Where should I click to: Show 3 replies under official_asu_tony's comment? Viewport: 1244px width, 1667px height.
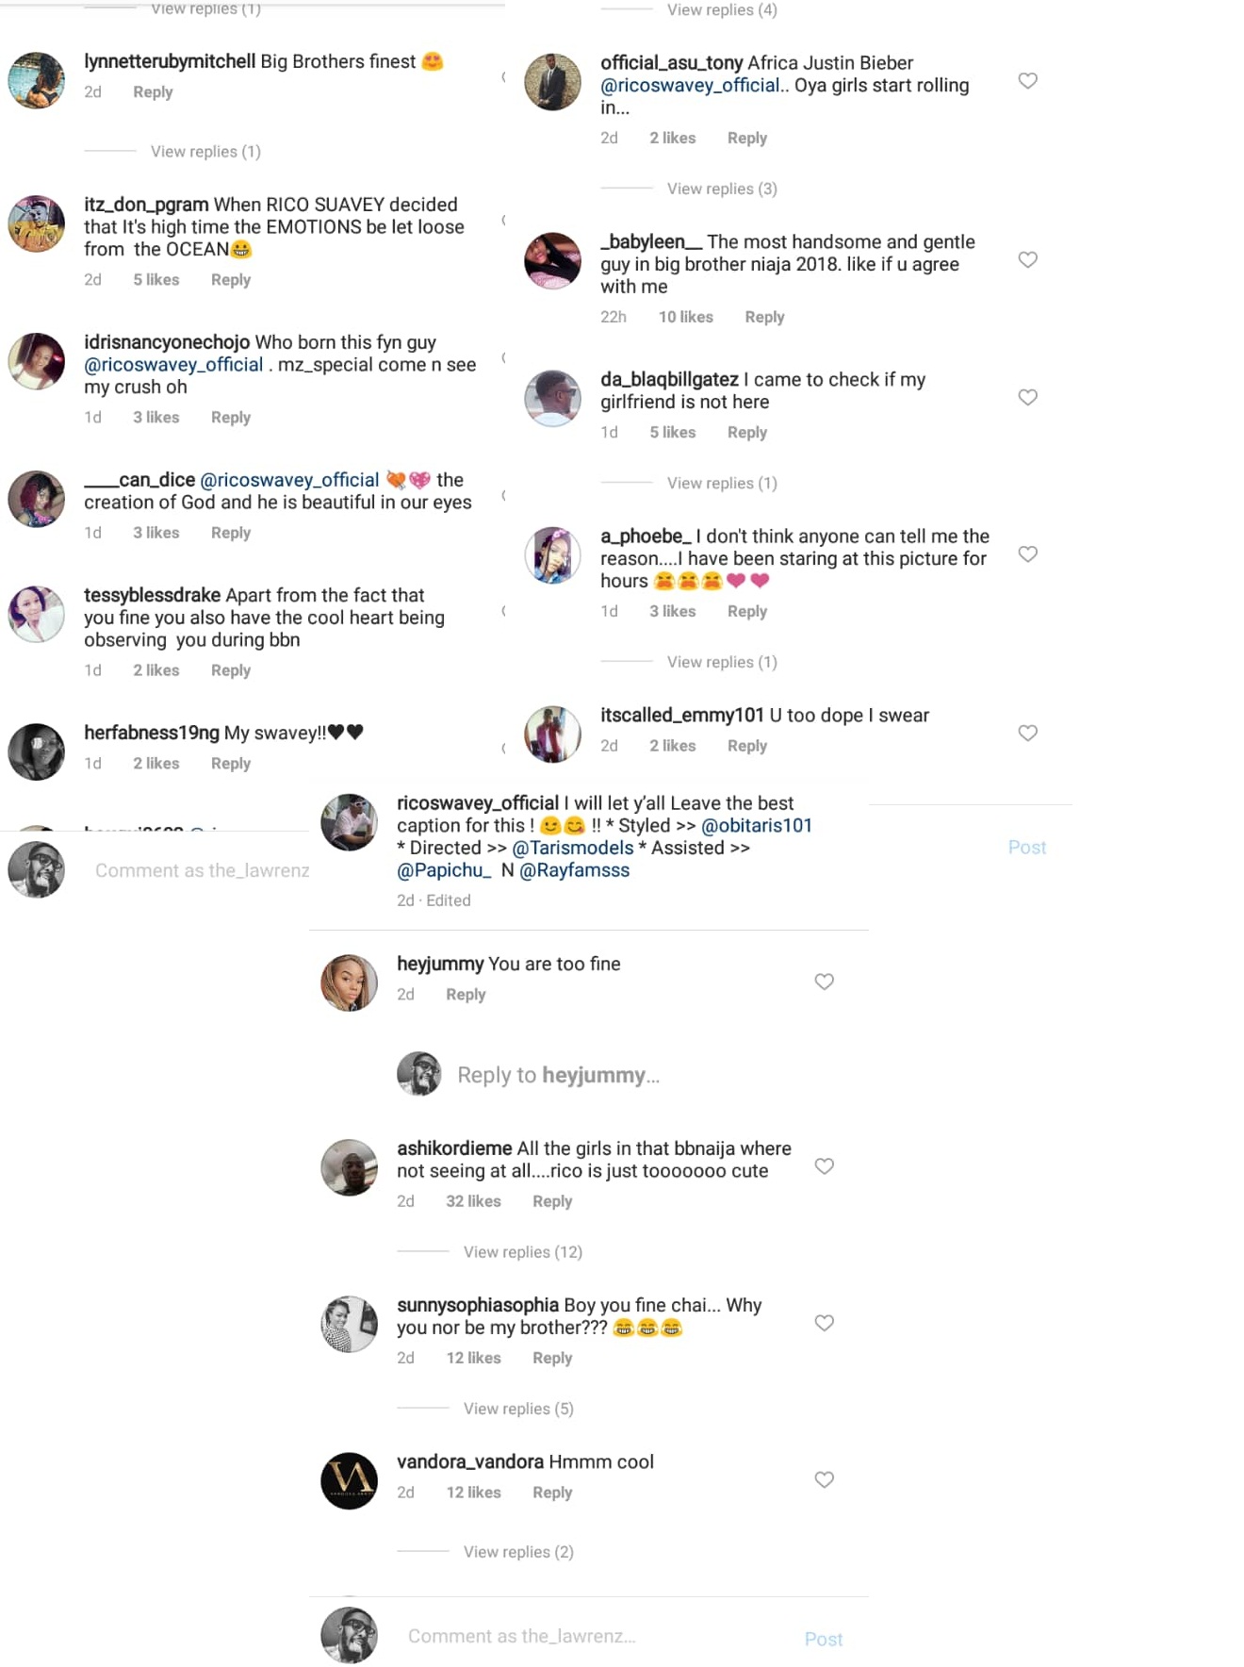click(x=721, y=189)
